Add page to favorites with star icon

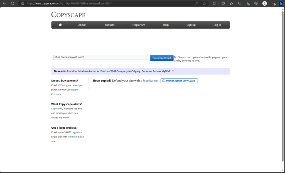204,3
